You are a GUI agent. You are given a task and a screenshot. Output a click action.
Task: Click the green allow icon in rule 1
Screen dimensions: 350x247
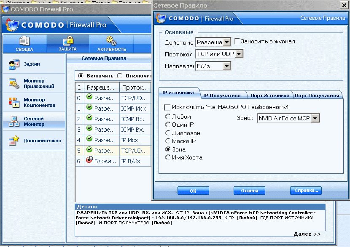point(89,107)
